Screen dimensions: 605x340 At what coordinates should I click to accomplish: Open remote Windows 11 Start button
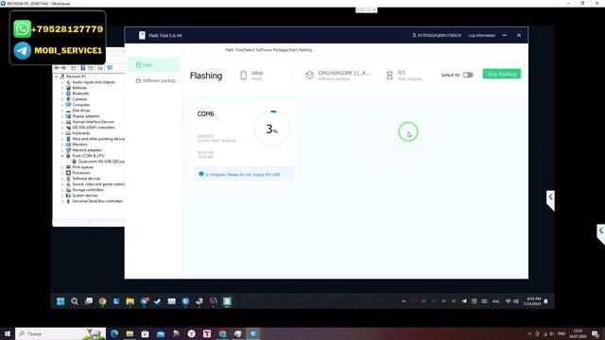60,301
